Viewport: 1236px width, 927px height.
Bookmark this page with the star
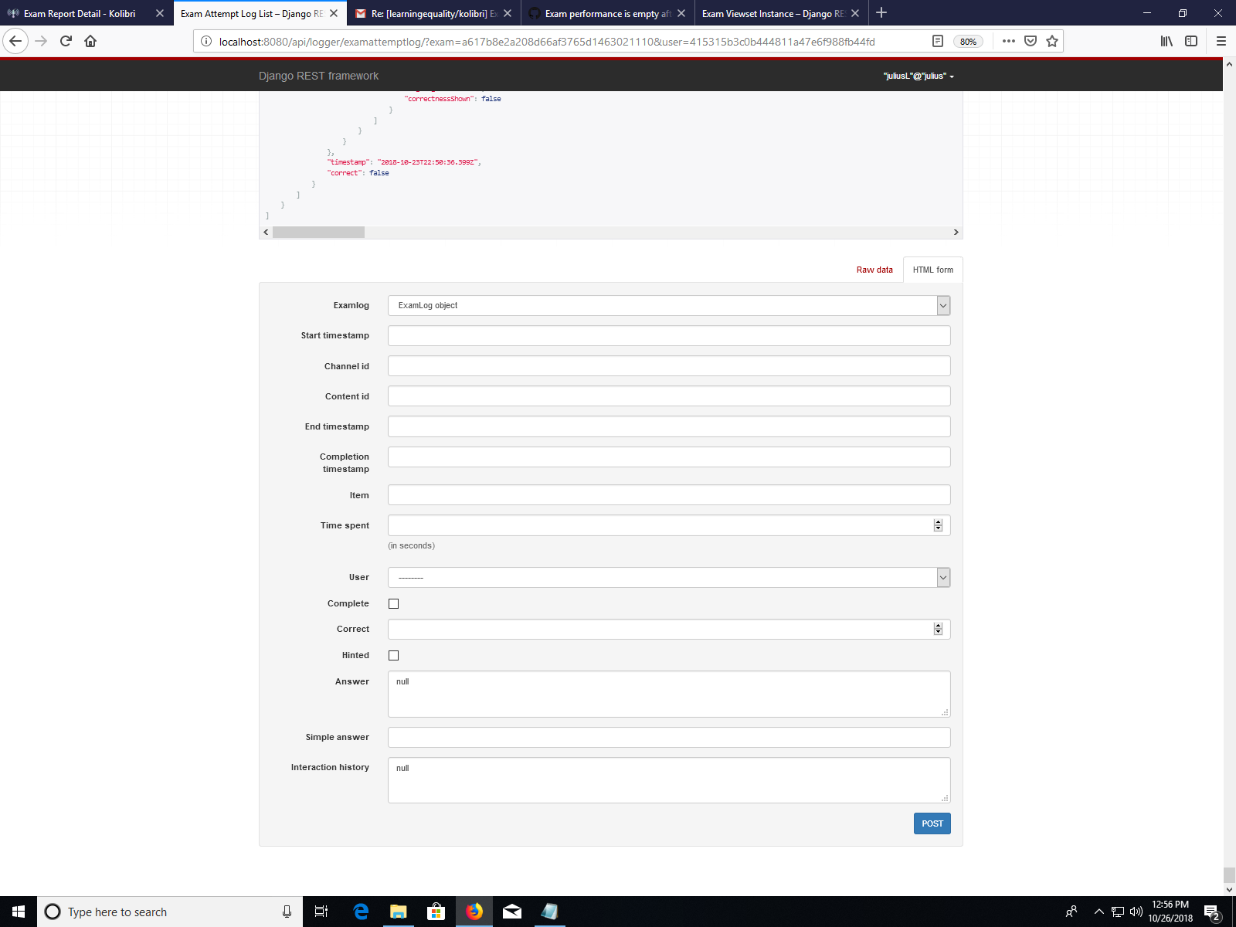click(1051, 41)
